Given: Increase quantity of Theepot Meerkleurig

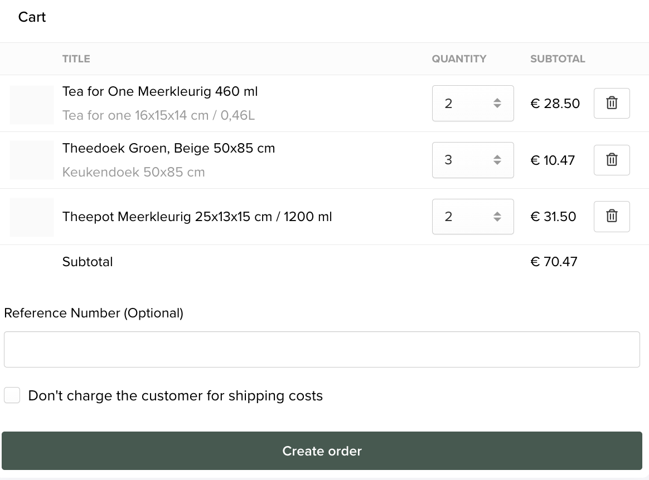Looking at the screenshot, I should [x=497, y=213].
